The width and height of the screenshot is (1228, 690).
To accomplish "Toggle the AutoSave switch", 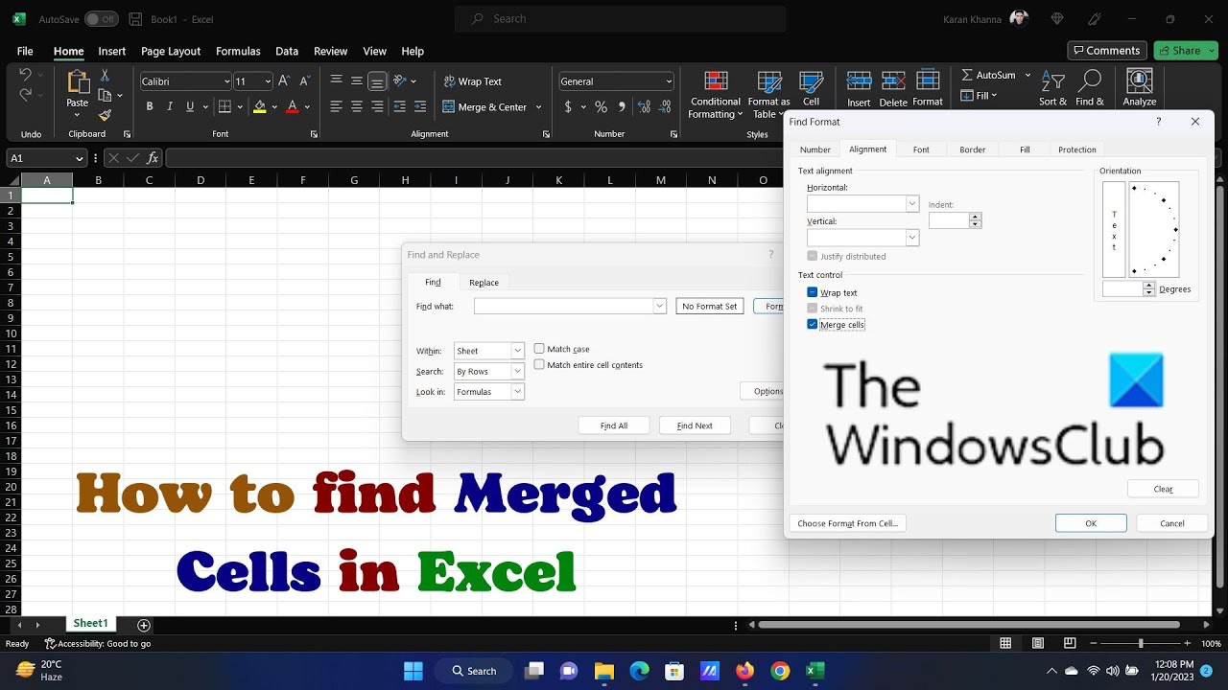I will click(x=101, y=19).
